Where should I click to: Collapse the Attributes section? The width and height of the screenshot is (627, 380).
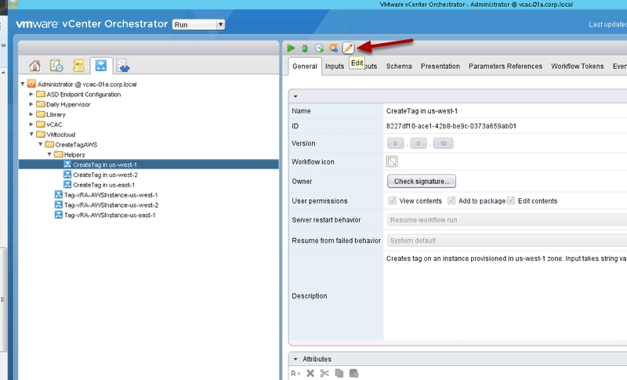[295, 359]
